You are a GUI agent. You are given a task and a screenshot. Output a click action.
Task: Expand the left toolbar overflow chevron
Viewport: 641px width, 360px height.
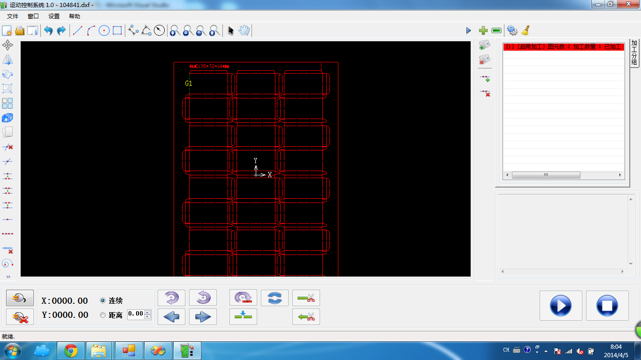pos(8,277)
